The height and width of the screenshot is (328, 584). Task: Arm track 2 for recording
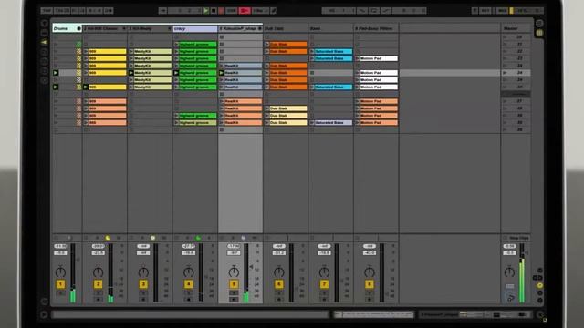tap(98, 300)
